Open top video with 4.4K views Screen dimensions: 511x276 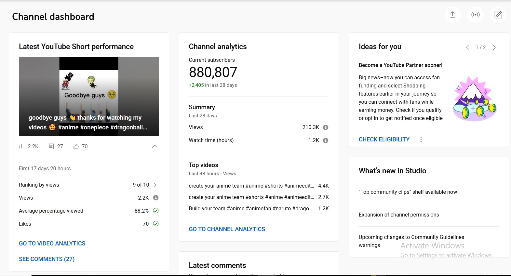(259, 186)
